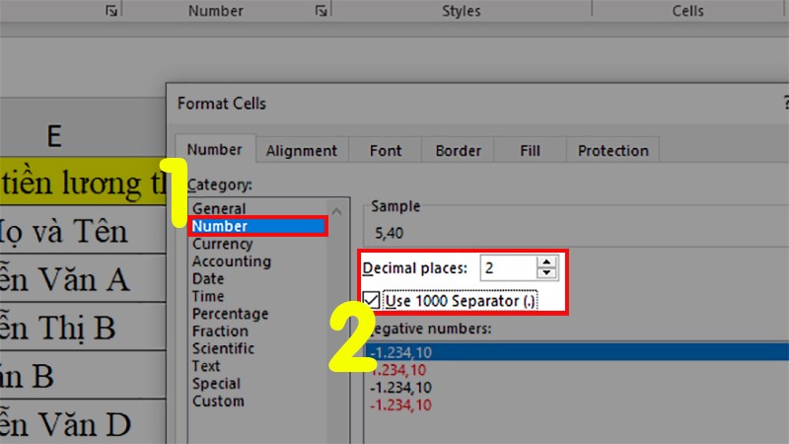Open the Protection tab
This screenshot has height=444, width=789.
(612, 151)
